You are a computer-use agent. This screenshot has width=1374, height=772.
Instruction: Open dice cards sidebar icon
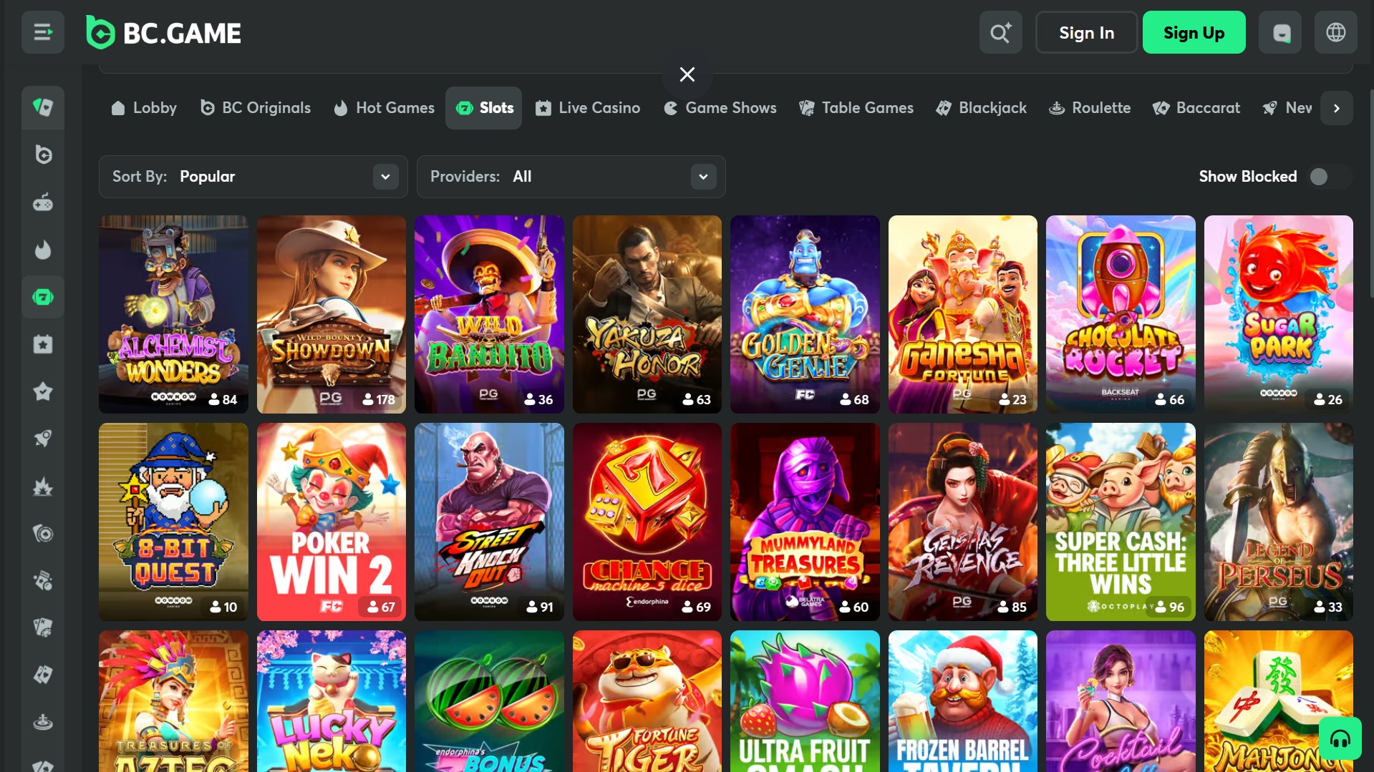(x=43, y=581)
